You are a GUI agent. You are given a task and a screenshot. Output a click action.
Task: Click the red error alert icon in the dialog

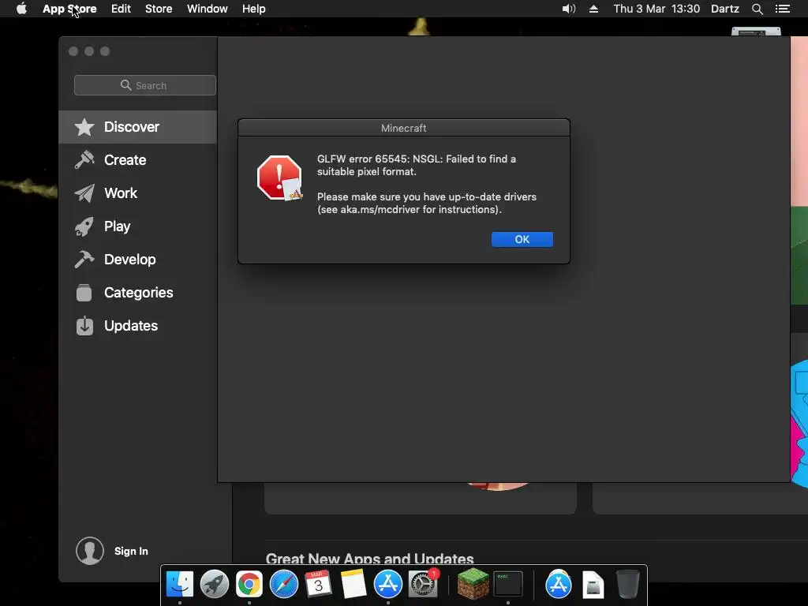(x=280, y=178)
